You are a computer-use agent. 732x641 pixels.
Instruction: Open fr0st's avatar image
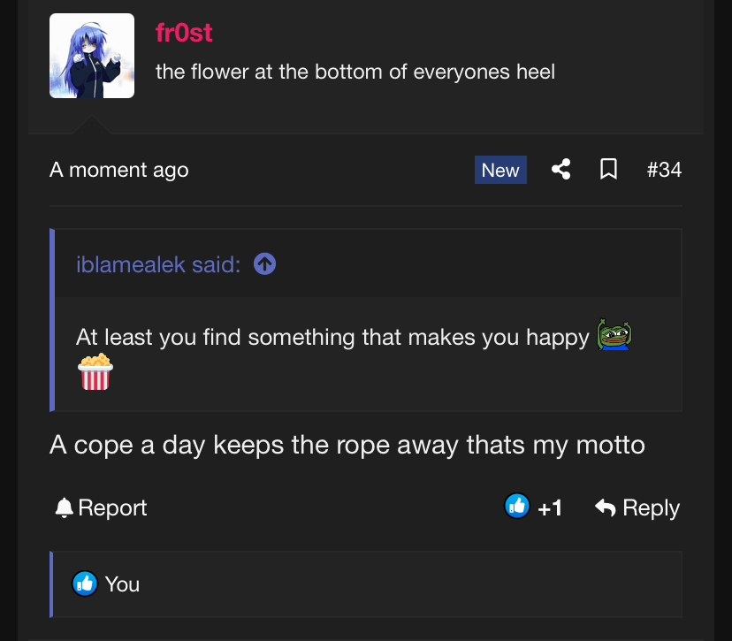click(x=92, y=56)
